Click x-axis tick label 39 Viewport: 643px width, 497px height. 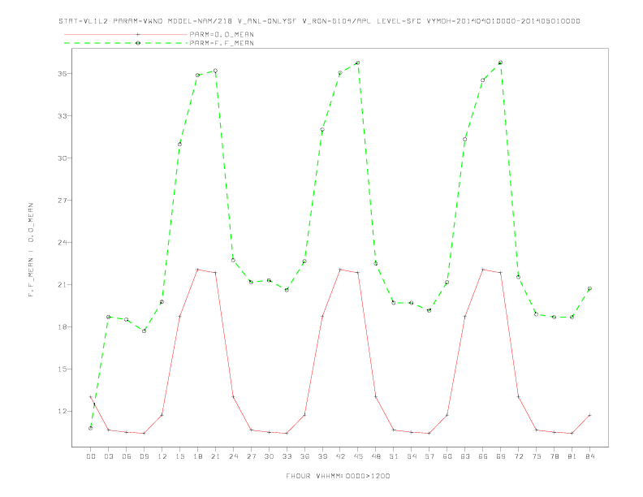322,456
